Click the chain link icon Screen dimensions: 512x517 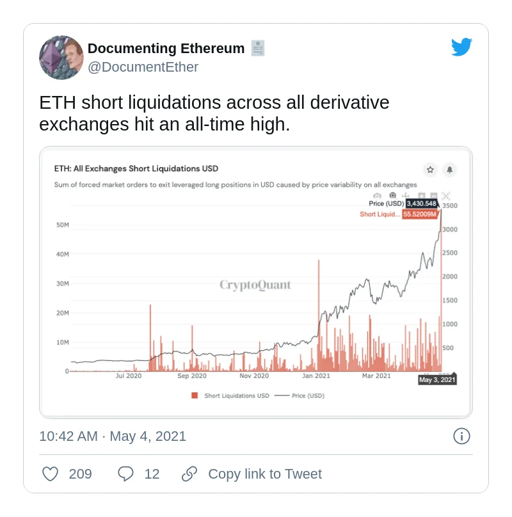click(x=189, y=473)
